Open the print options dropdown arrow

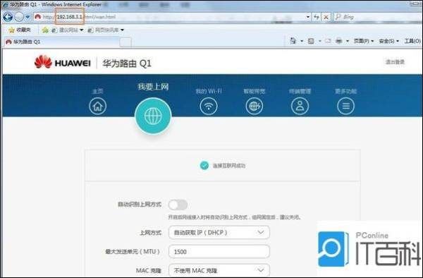[x=347, y=42]
